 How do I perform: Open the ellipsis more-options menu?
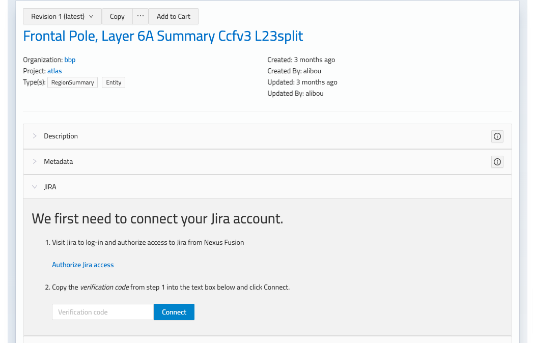(141, 16)
